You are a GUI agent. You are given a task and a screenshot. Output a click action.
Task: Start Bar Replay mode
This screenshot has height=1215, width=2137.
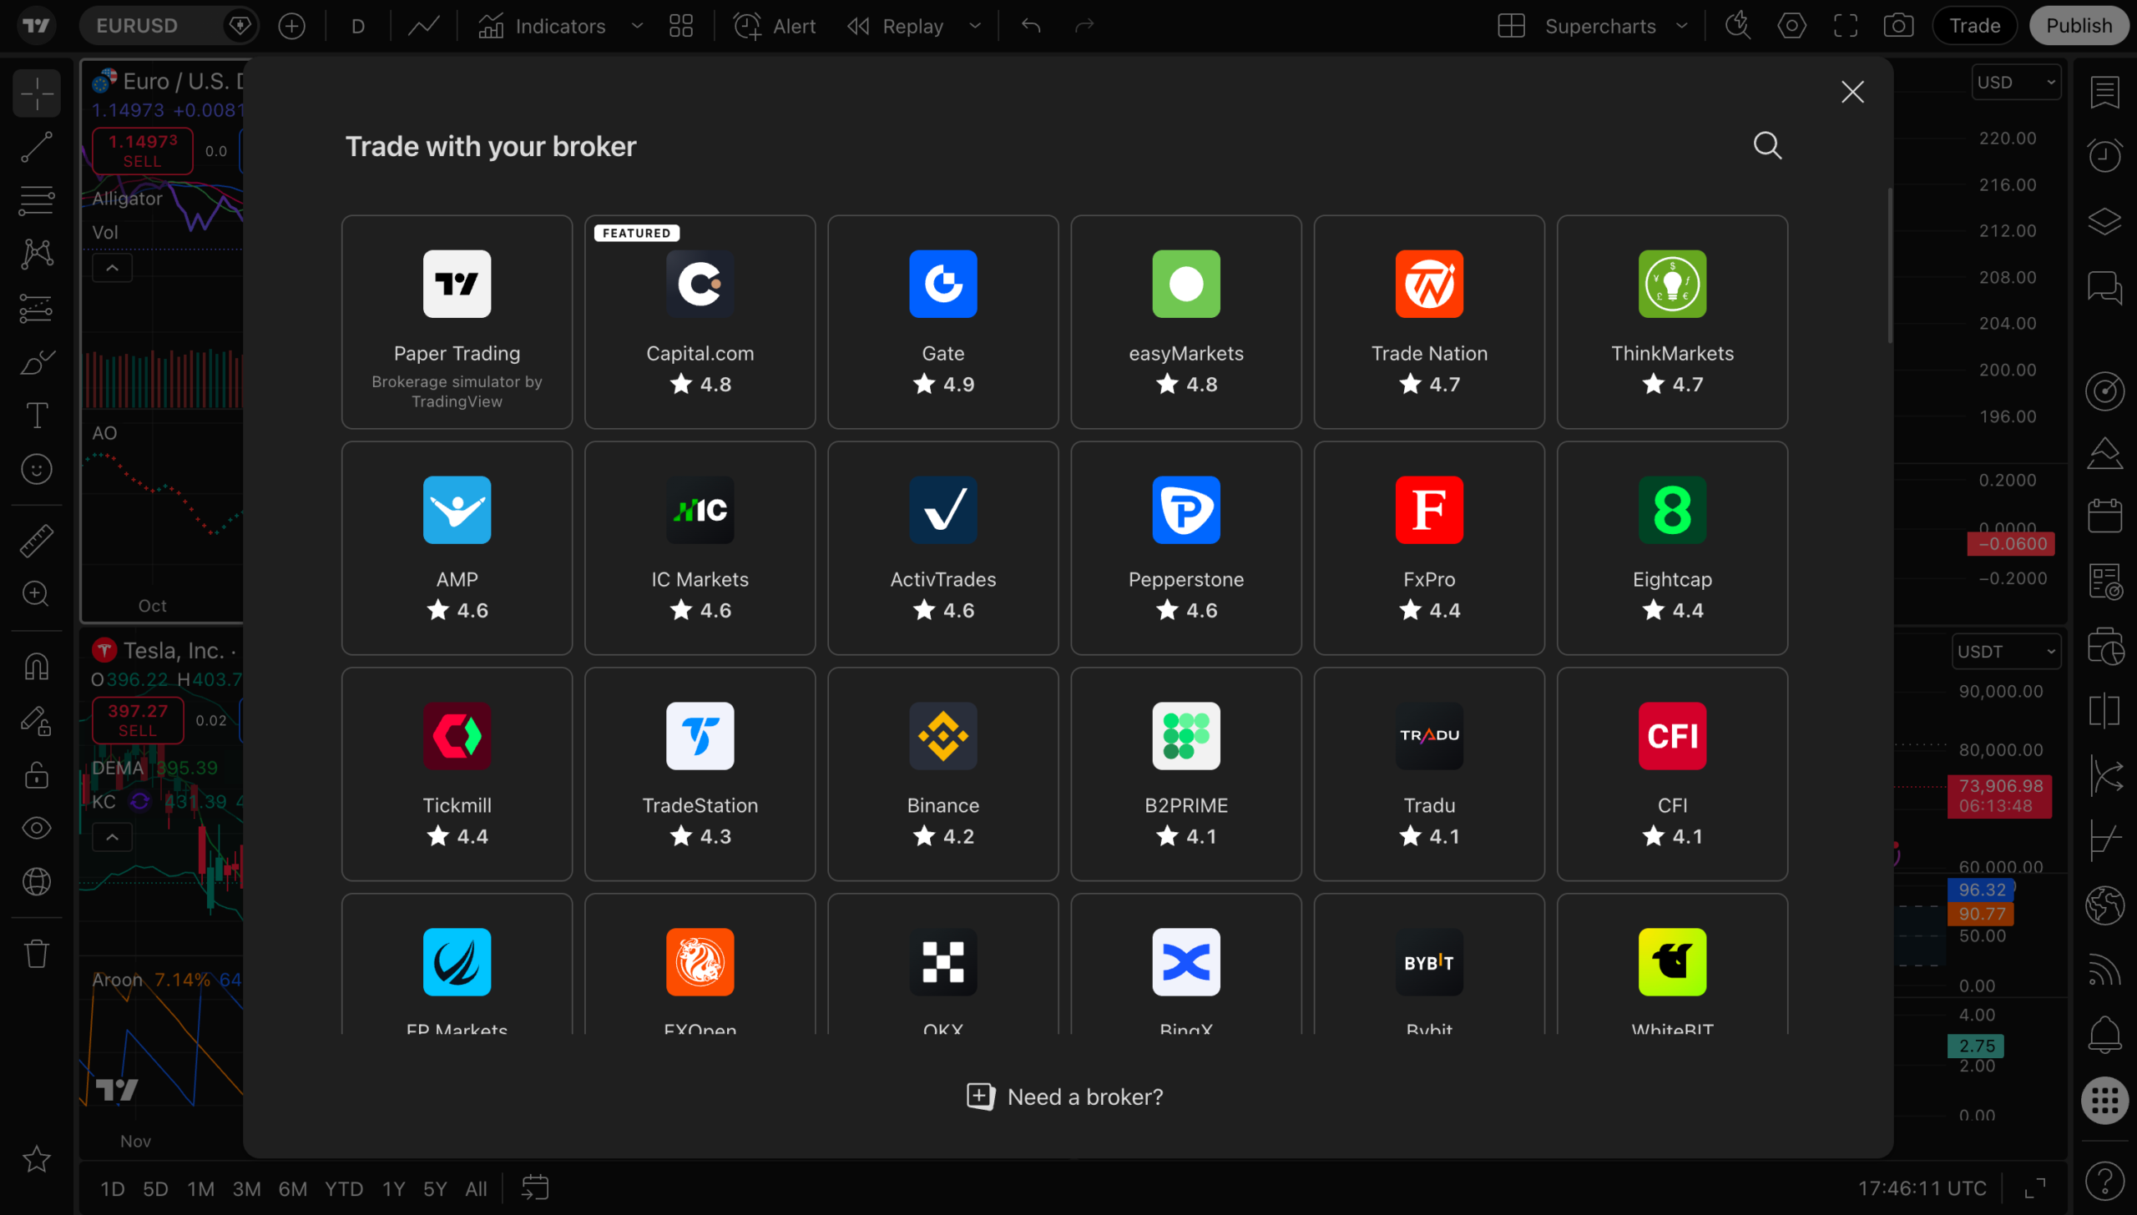pyautogui.click(x=895, y=26)
